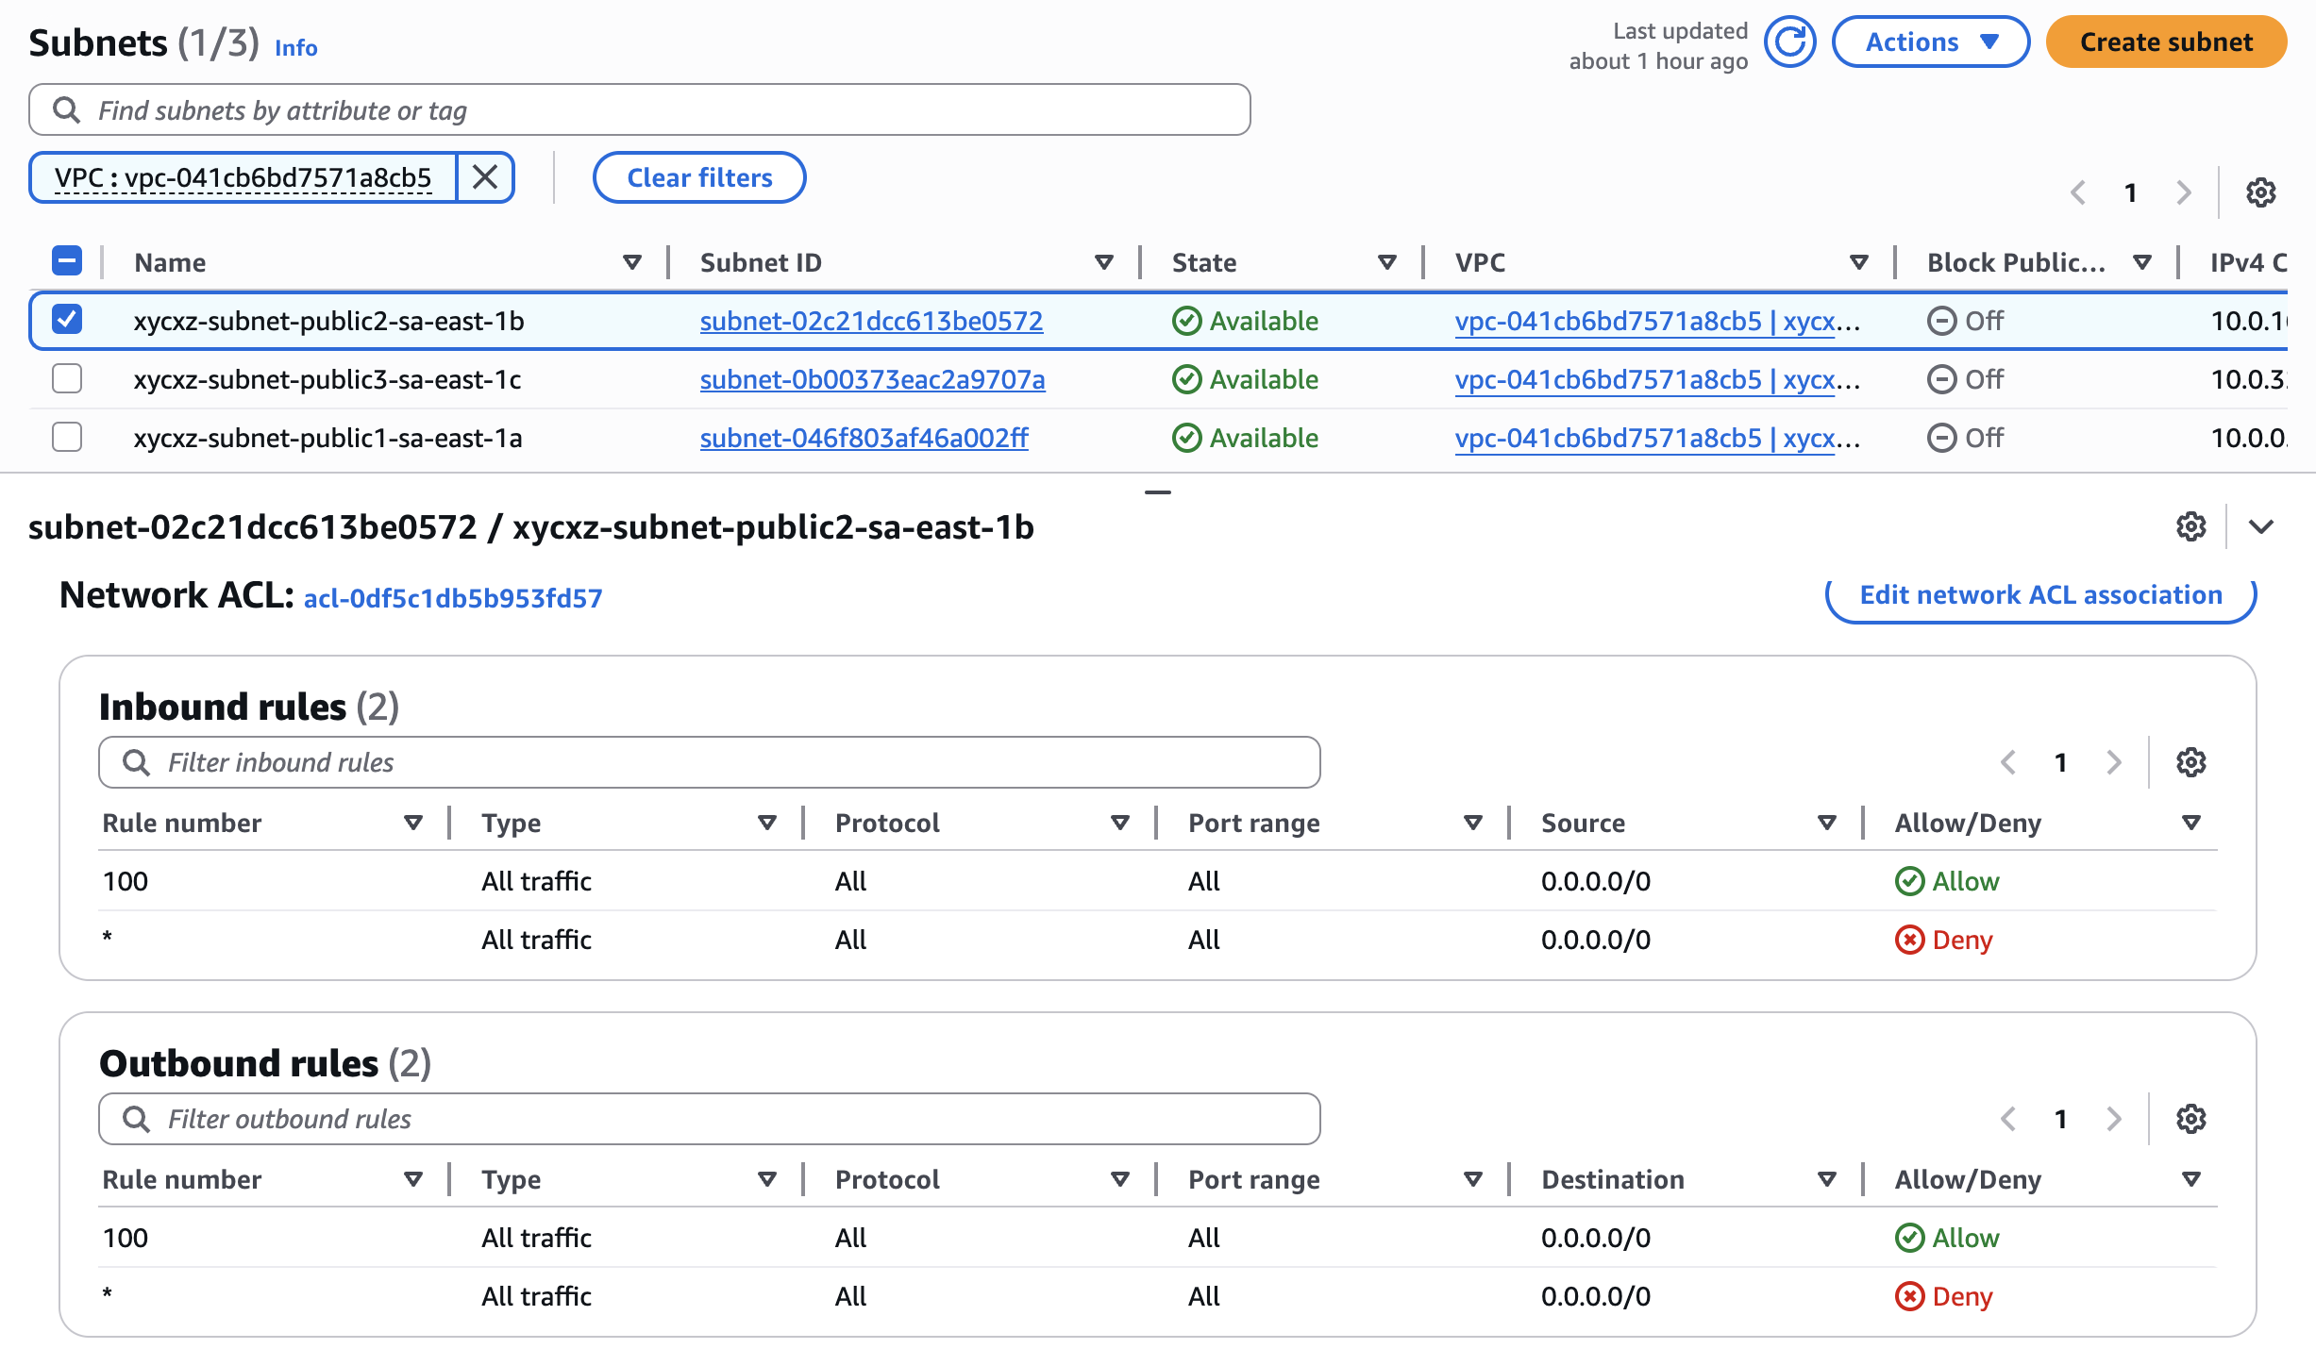Click the refresh subnets icon

pyautogui.click(x=1789, y=42)
